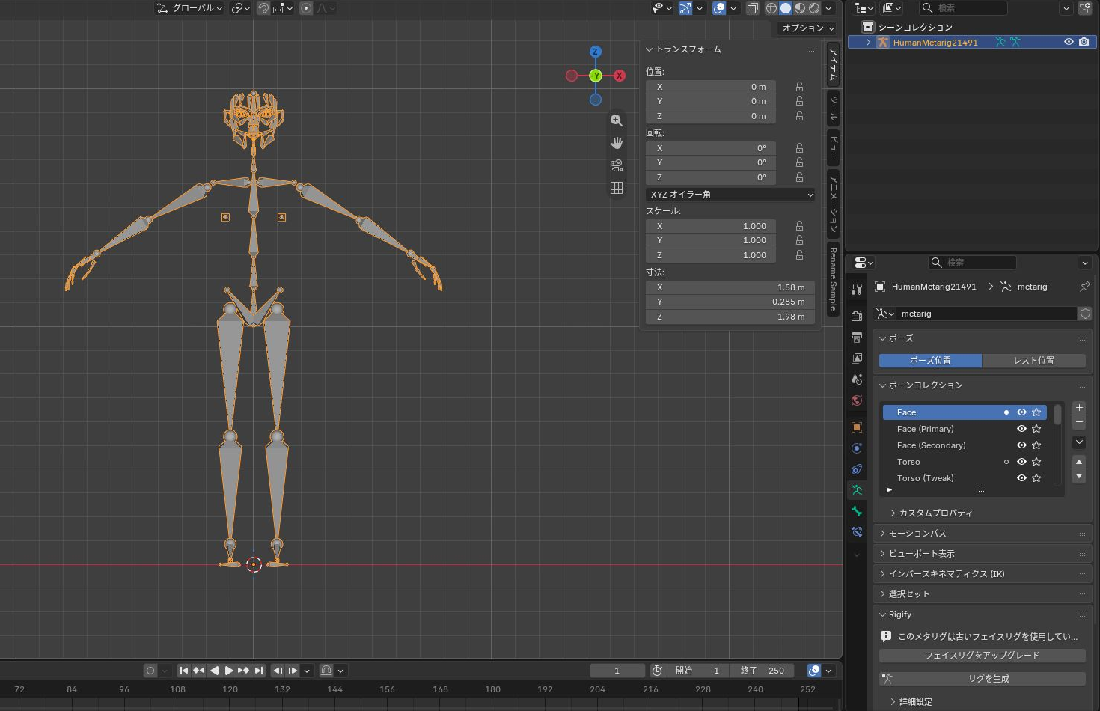The image size is (1100, 711).
Task: Click the scale X value field
Action: coord(711,226)
